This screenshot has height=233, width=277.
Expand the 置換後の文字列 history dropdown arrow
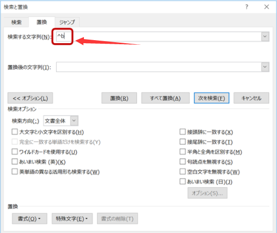[265, 67]
